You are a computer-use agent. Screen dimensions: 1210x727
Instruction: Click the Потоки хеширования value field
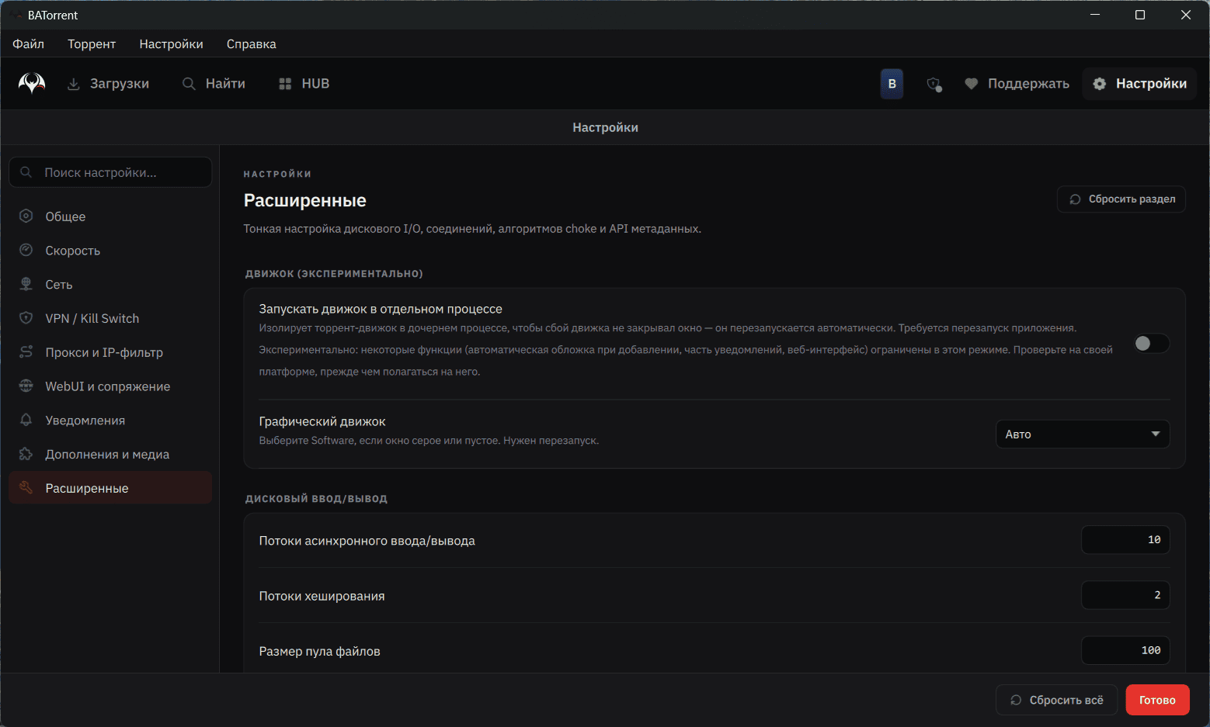[x=1125, y=595]
